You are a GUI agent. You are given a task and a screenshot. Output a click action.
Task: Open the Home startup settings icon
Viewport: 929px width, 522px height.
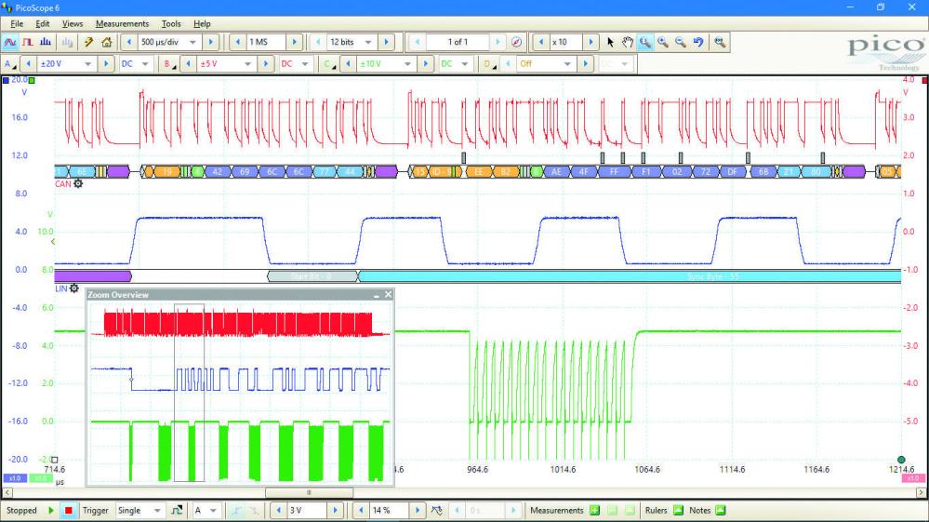pyautogui.click(x=106, y=42)
